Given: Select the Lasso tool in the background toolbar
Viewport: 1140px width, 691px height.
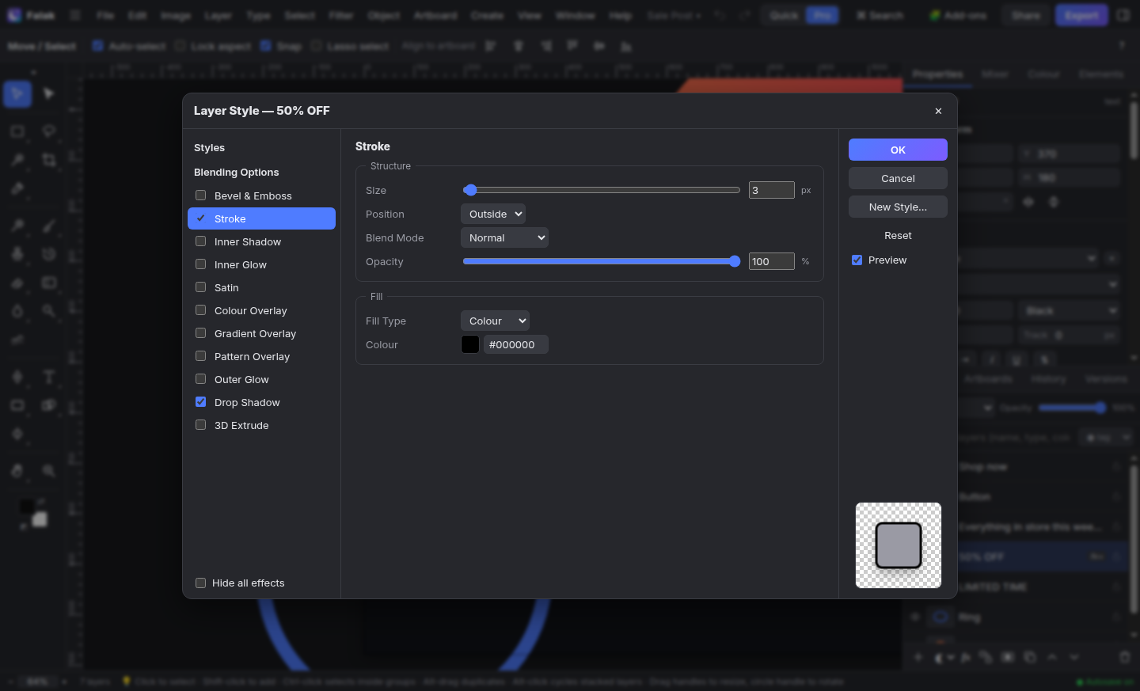Looking at the screenshot, I should (x=49, y=131).
